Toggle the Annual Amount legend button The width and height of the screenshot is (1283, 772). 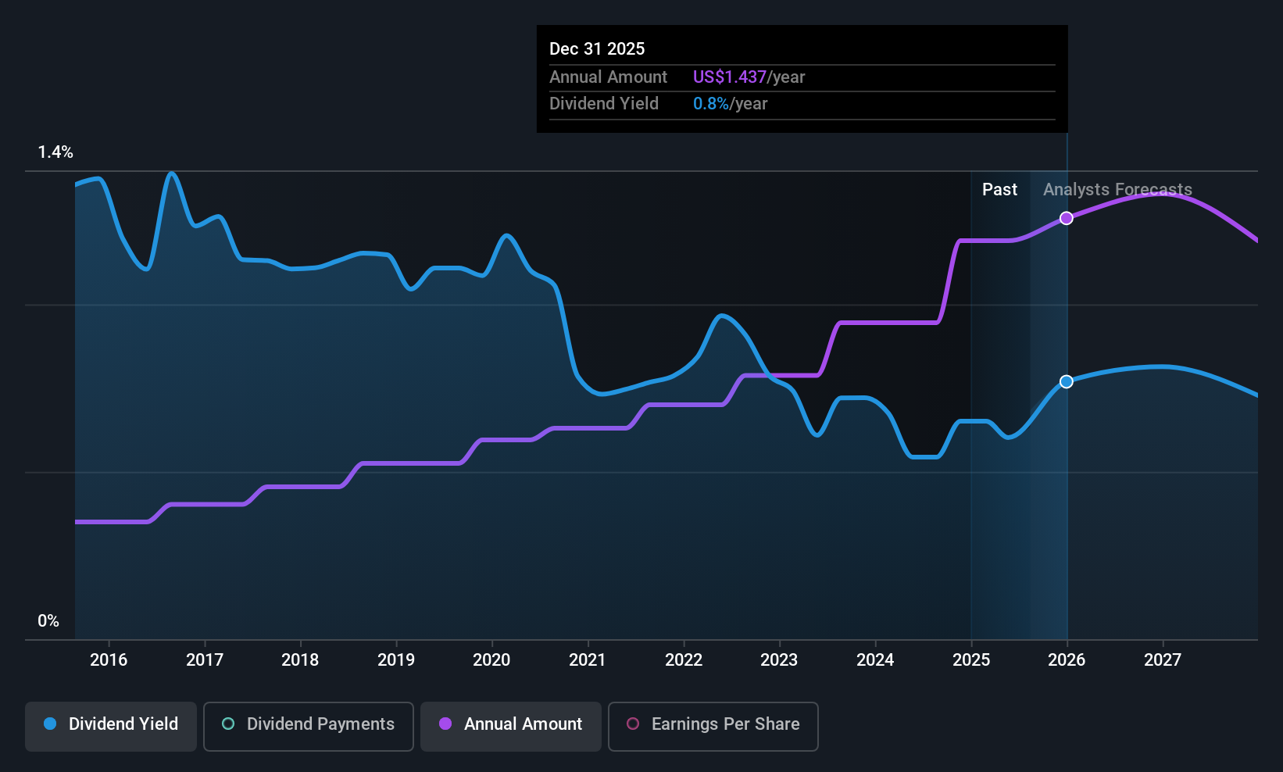tap(511, 726)
